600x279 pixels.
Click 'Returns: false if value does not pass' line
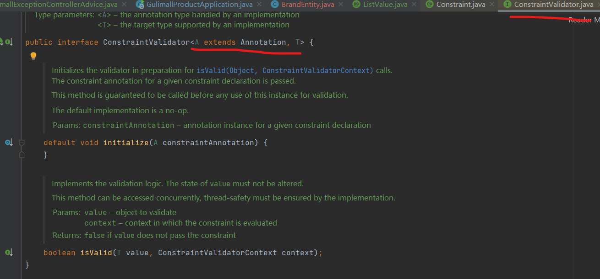tap(144, 235)
